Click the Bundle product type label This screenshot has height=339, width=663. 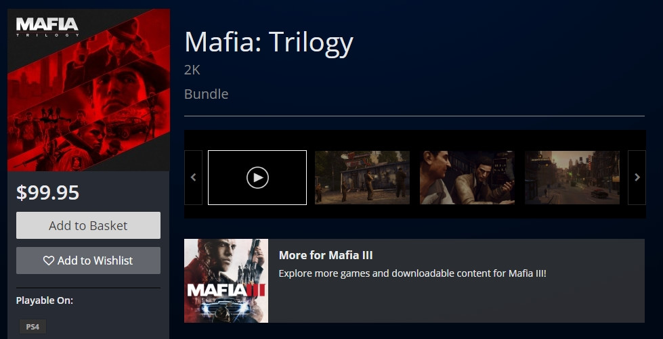pos(207,94)
